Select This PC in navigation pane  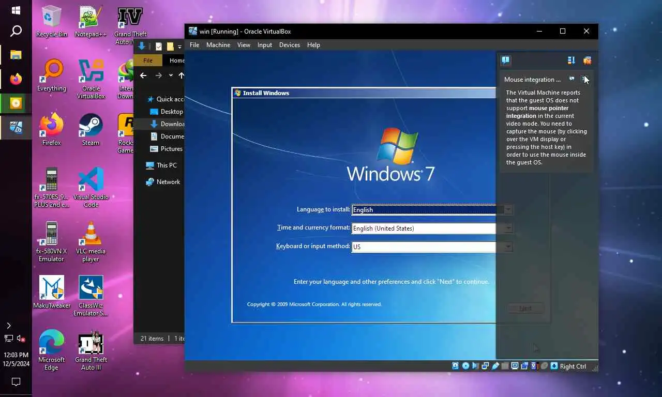(x=161, y=165)
